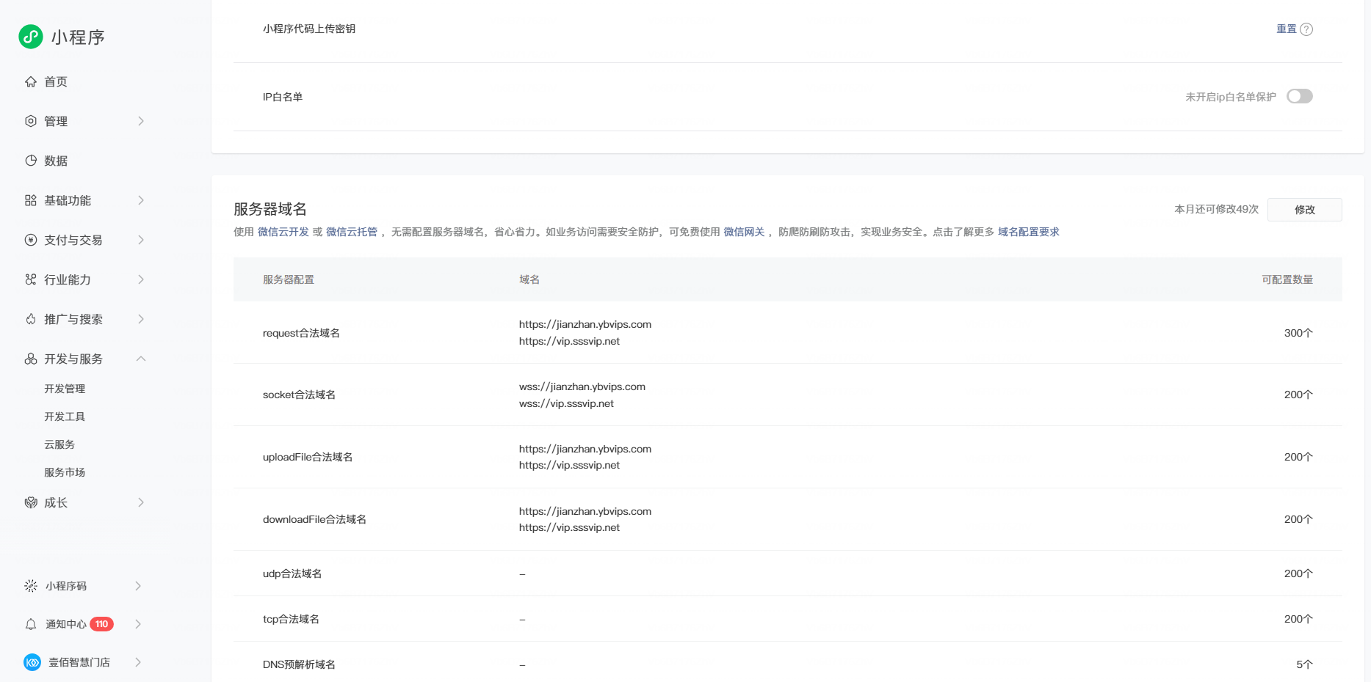Screen dimensions: 1371x682
Task: Click the socket合法域名 row label
Action: (x=299, y=395)
